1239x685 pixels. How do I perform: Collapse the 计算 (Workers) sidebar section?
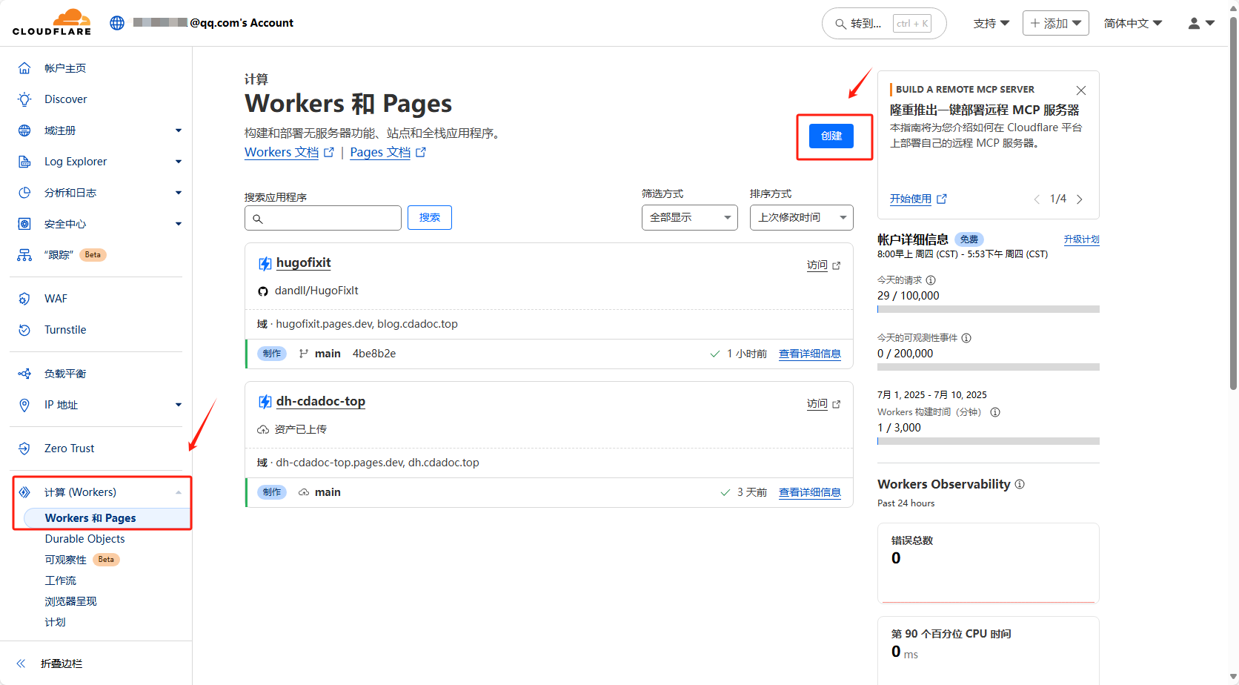[x=178, y=492]
